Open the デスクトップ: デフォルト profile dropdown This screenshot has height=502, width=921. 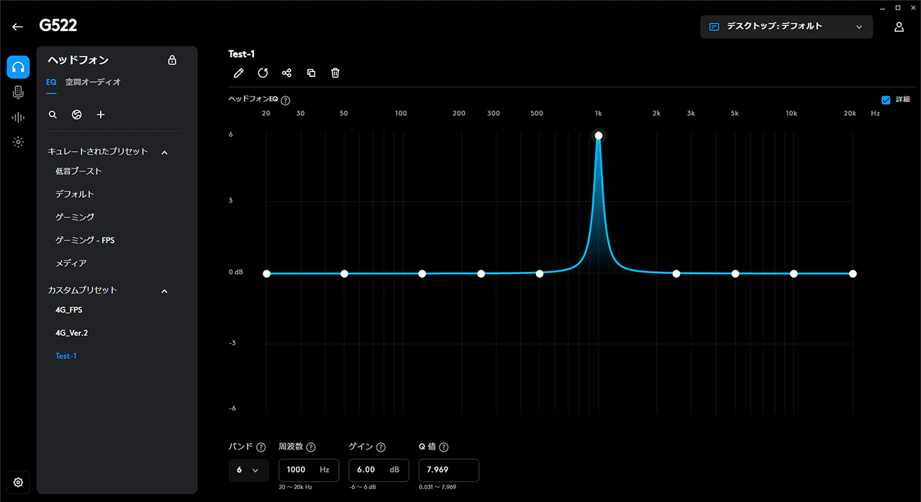click(786, 27)
